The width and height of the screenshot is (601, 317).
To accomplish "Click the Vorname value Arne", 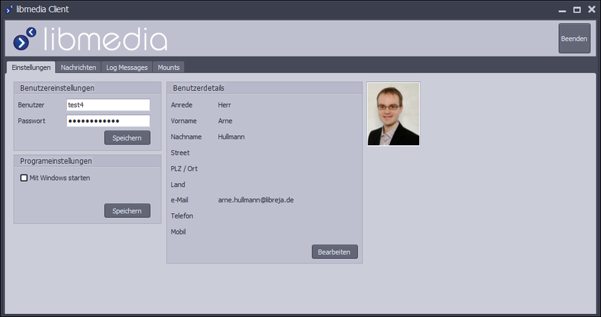I will click(x=225, y=121).
